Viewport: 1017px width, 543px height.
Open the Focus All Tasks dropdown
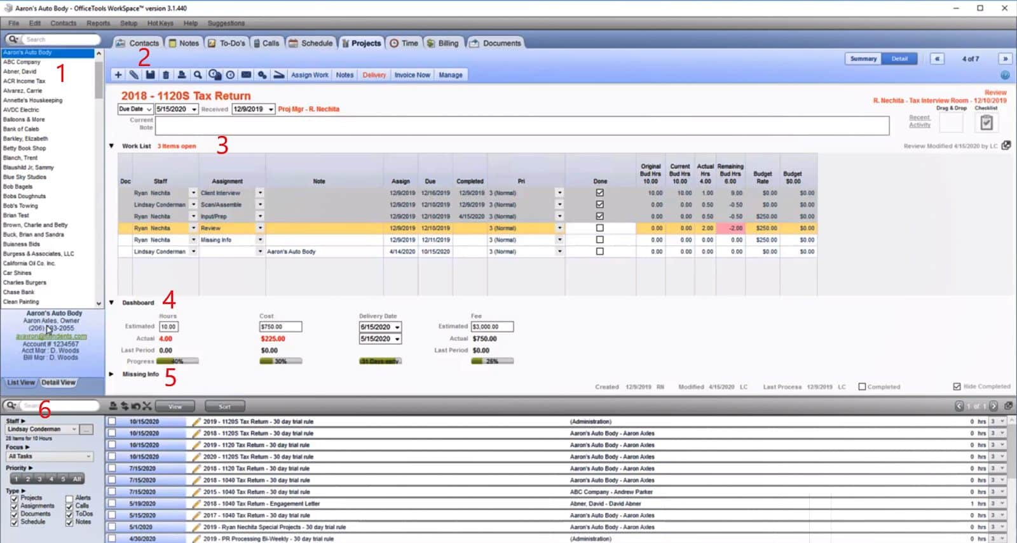pyautogui.click(x=50, y=457)
